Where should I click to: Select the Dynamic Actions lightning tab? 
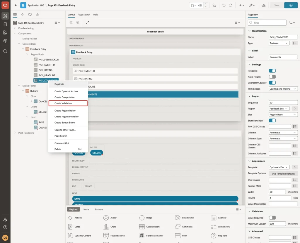22,15
